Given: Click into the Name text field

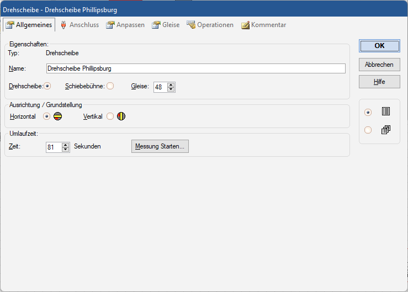Looking at the screenshot, I should pyautogui.click(x=195, y=68).
